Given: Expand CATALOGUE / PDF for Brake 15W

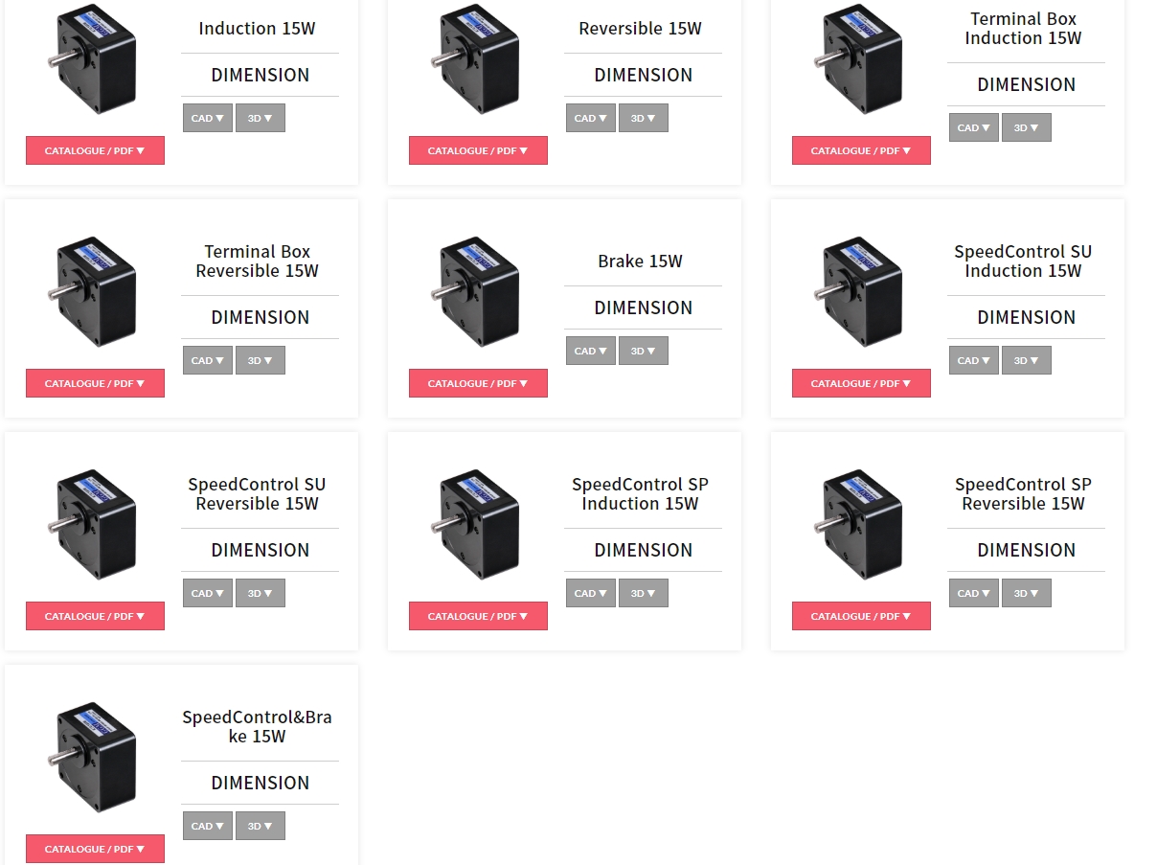Looking at the screenshot, I should tap(478, 383).
